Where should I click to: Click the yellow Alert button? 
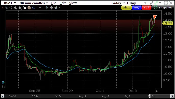[126, 8]
